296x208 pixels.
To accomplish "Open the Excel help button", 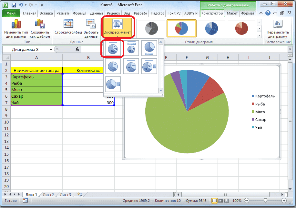I will pyautogui.click(x=268, y=13).
